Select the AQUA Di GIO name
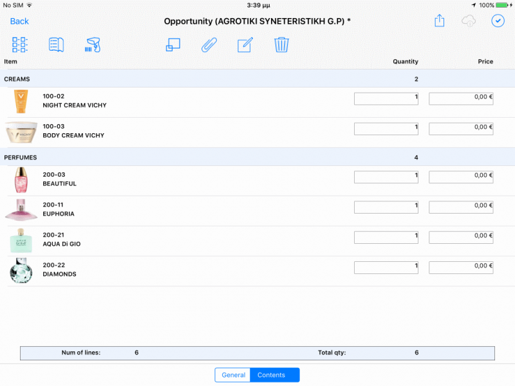The width and height of the screenshot is (515, 386). pos(61,244)
